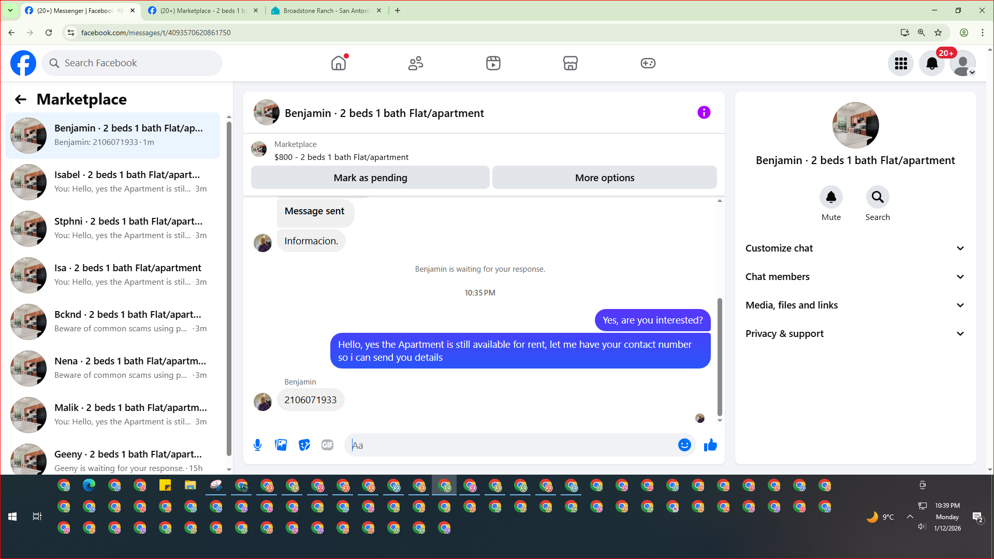This screenshot has width=994, height=559.
Task: Toggle the conversation information panel
Action: tap(704, 112)
